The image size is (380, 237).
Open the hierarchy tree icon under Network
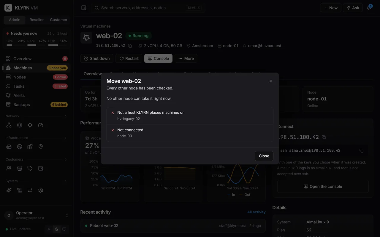(9, 125)
